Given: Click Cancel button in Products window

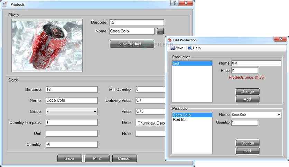Looking at the screenshot, I should [x=124, y=158].
